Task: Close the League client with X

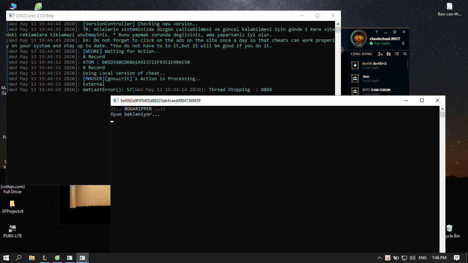Action: [x=404, y=32]
